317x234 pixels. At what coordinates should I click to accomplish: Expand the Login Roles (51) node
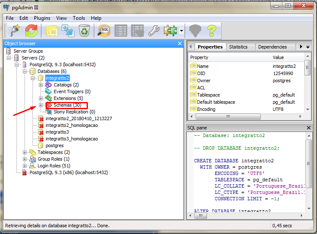click(x=25, y=166)
